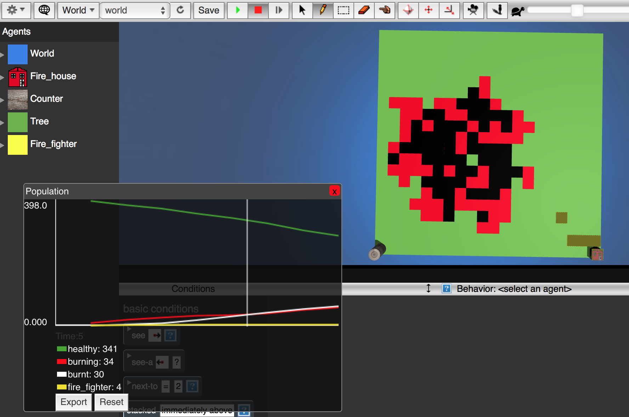The height and width of the screenshot is (417, 629).
Task: Click the reload world icon
Action: 181,10
